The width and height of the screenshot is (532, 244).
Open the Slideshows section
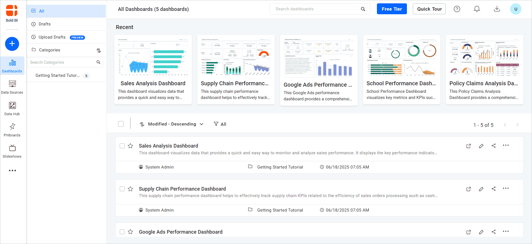pyautogui.click(x=12, y=151)
